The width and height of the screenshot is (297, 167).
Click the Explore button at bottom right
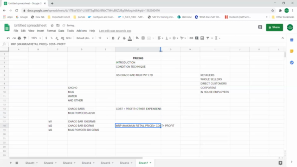[x=280, y=163]
